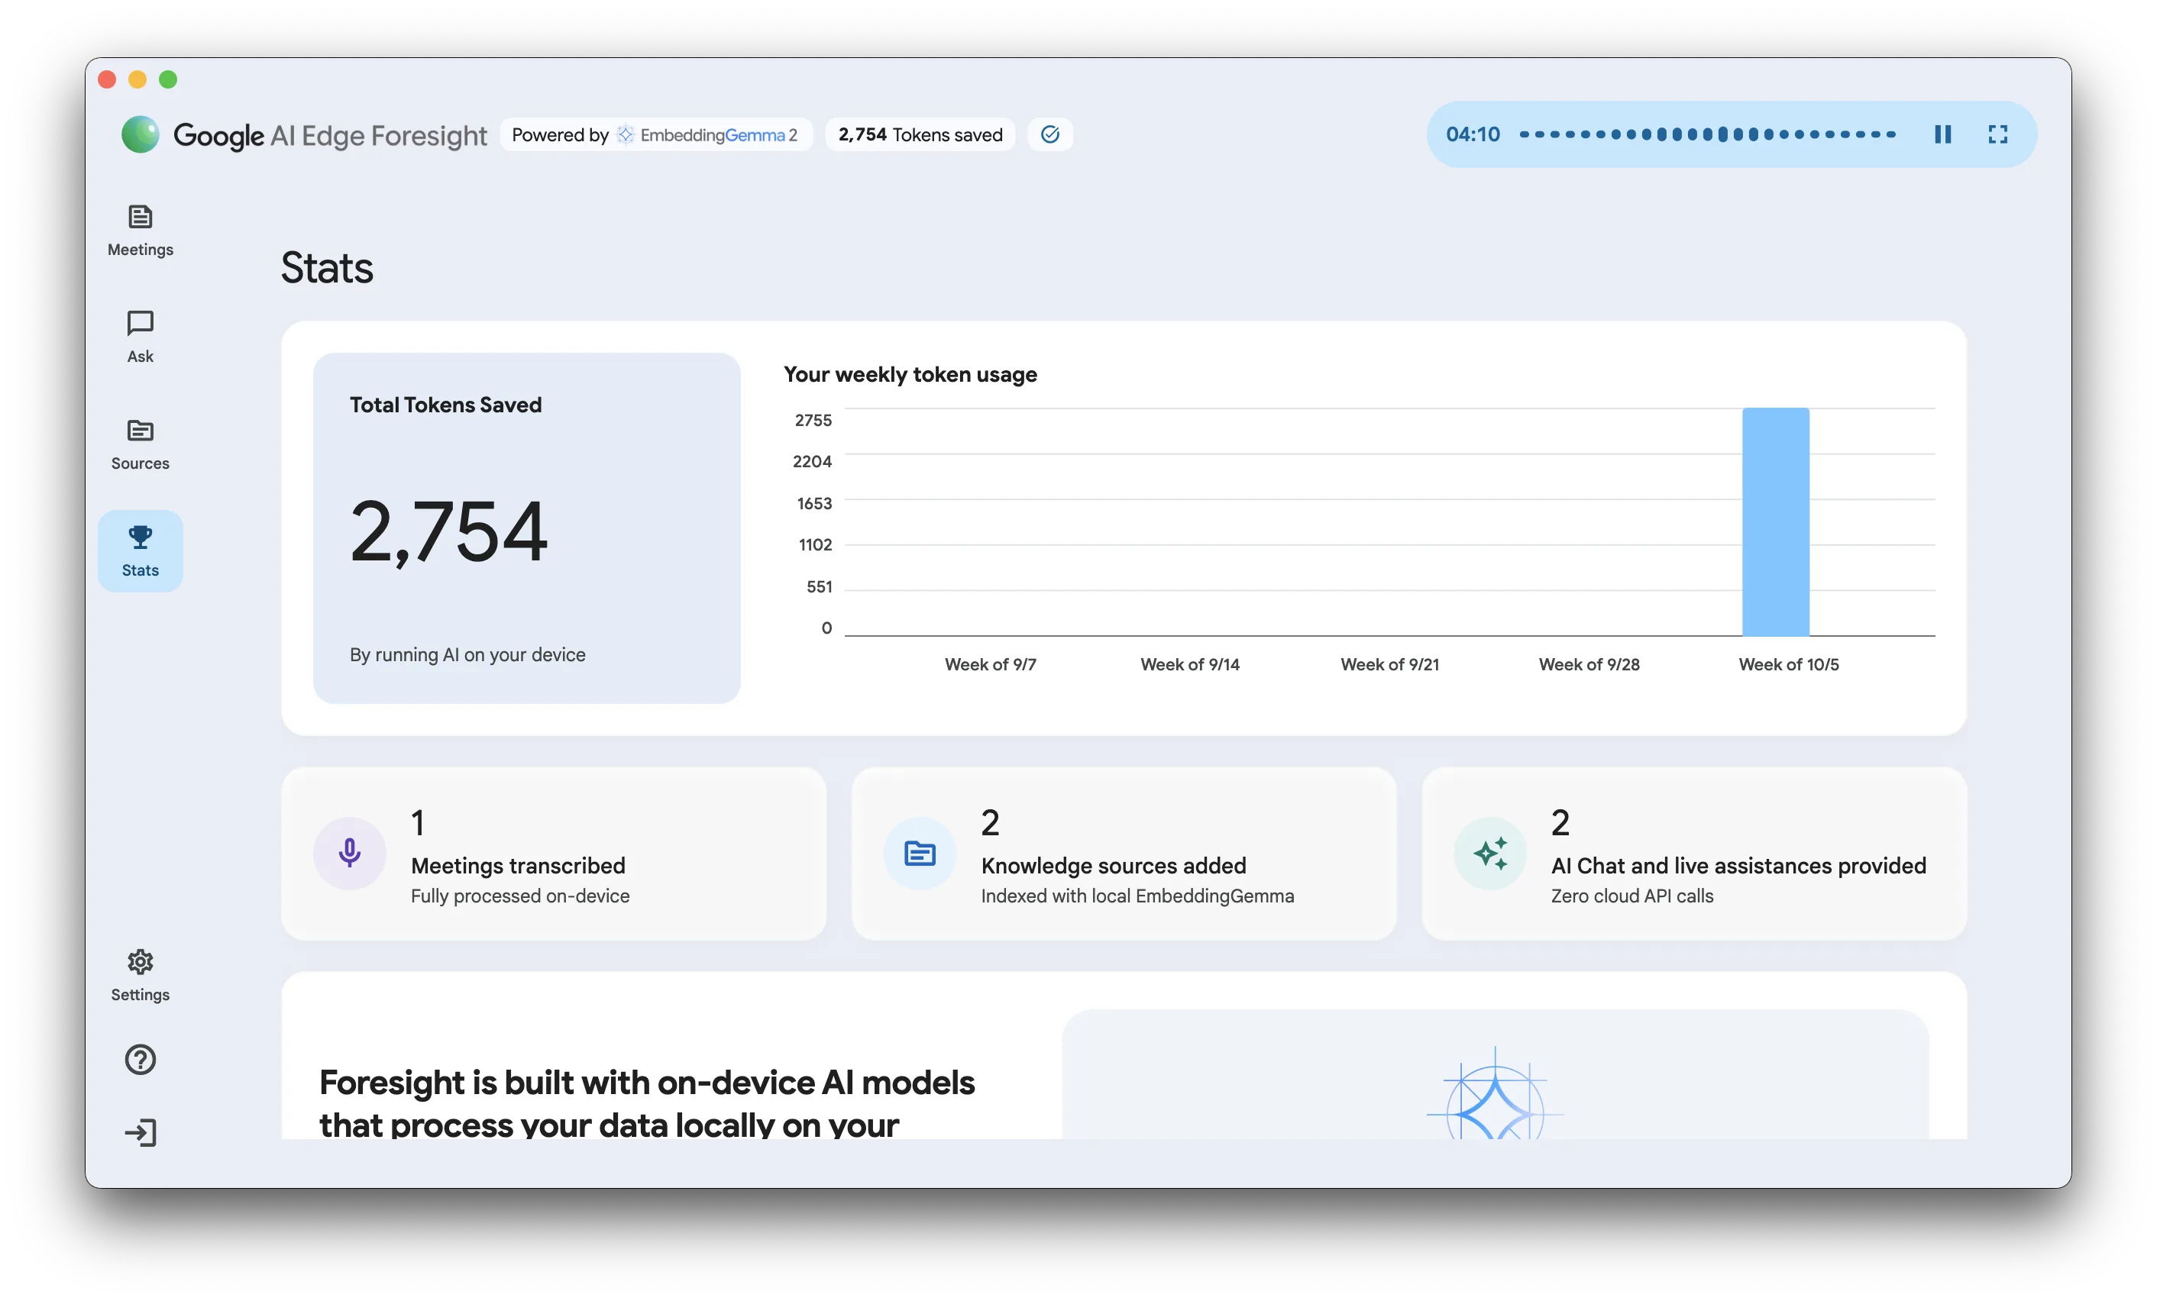Click the sign-out arrow icon
Viewport: 2157px width, 1301px height.
[x=140, y=1133]
